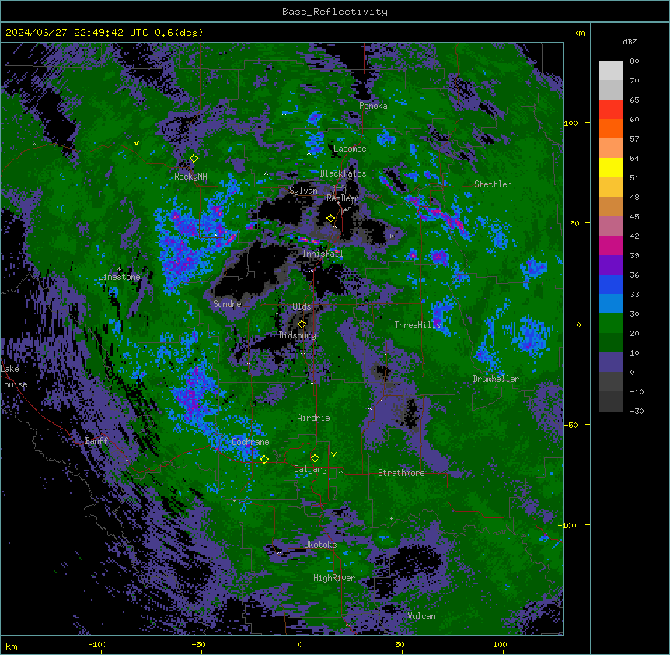Click the -100 tick label on bottom axis

(97, 644)
